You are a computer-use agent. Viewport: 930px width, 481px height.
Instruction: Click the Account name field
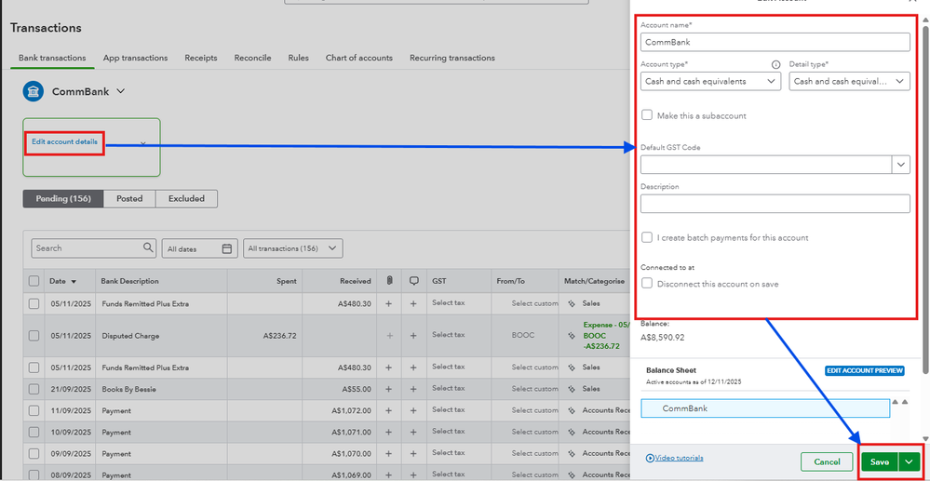[775, 42]
